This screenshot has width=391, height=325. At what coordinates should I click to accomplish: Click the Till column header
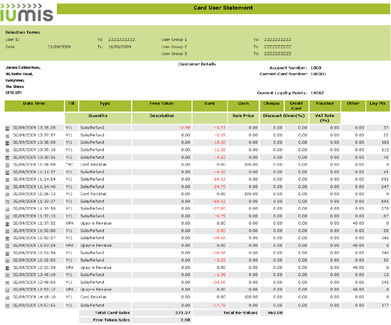(x=71, y=106)
